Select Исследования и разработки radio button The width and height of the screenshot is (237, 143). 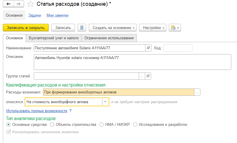click(x=135, y=124)
